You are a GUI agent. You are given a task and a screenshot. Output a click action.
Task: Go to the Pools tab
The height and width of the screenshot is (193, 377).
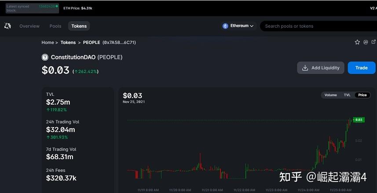pos(55,26)
